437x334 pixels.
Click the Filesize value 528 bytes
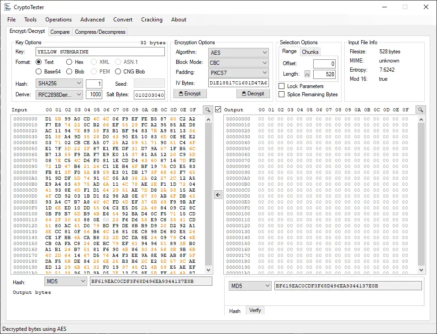(x=390, y=52)
